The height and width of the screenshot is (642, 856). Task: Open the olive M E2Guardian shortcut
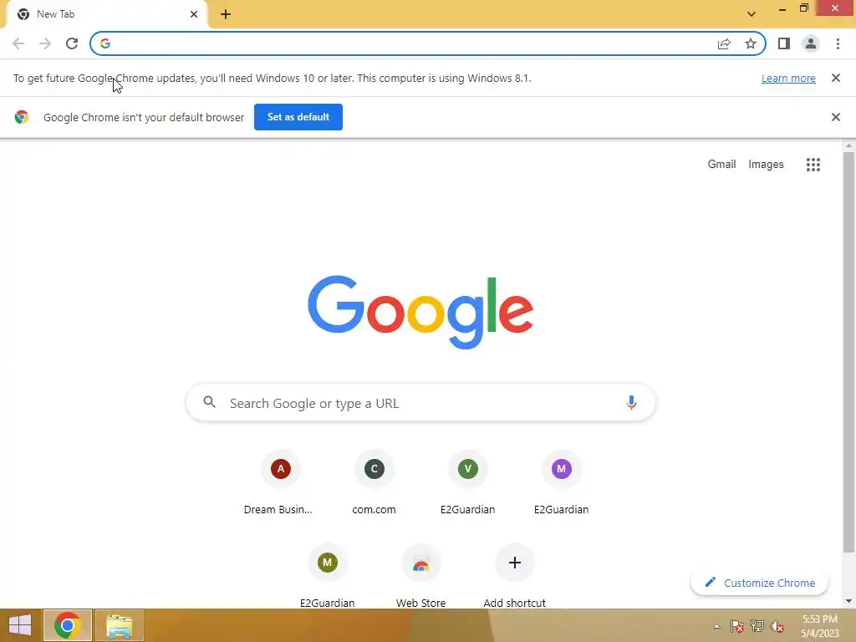[x=327, y=576]
